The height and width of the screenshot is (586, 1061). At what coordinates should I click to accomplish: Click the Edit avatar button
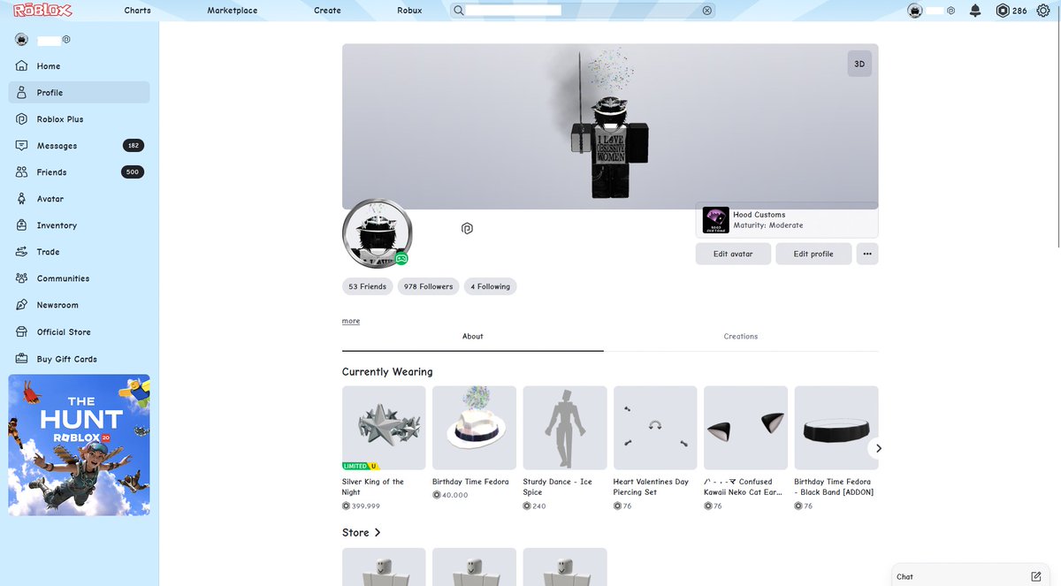[x=733, y=254]
